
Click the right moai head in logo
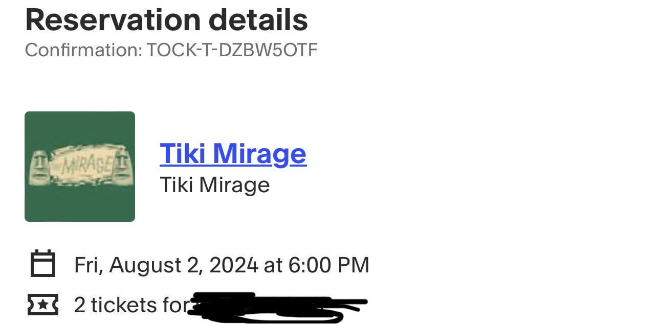pyautogui.click(x=121, y=166)
